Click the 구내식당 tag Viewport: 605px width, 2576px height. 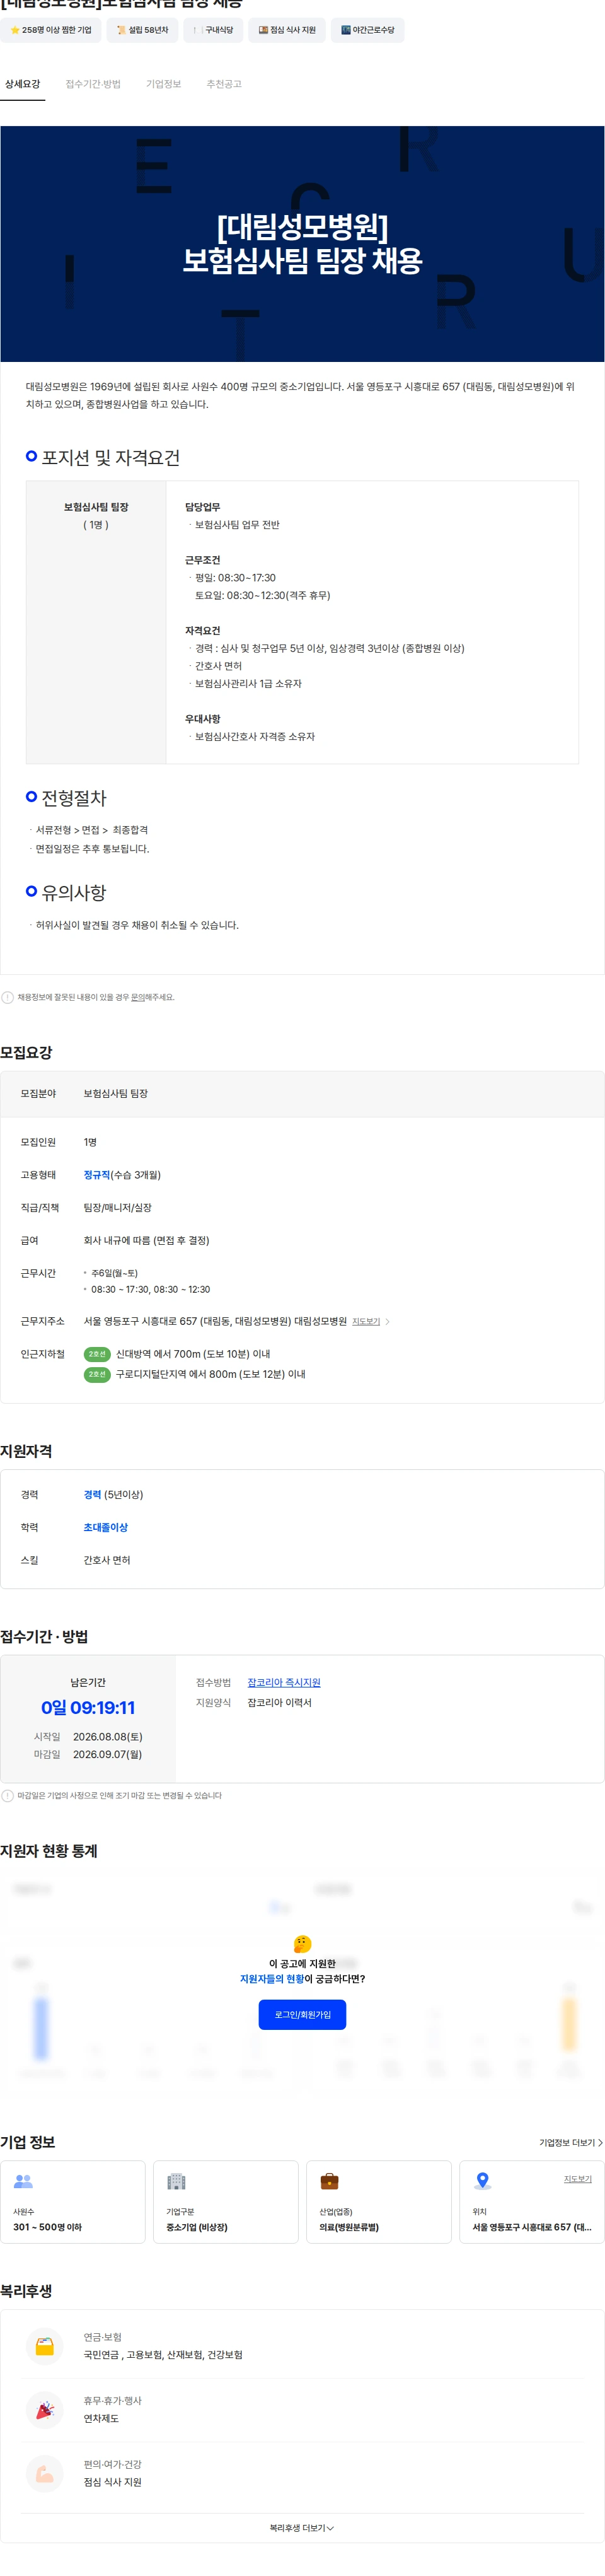(x=213, y=30)
